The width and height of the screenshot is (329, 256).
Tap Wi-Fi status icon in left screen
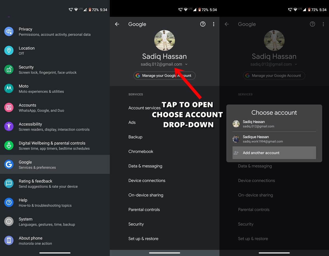pos(76,10)
